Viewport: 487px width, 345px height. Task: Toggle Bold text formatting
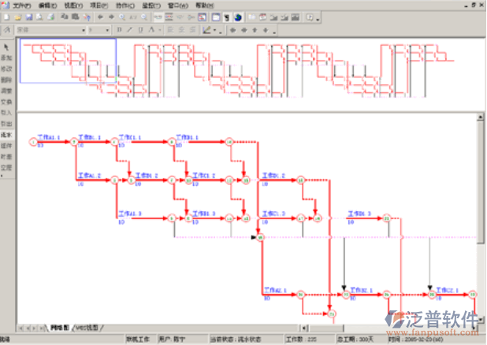(119, 30)
